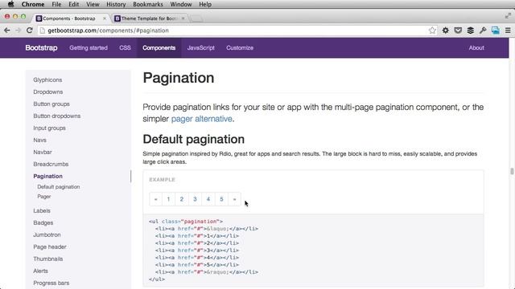
Task: Jump to Breadcrumbs in sidebar
Action: pyautogui.click(x=51, y=164)
